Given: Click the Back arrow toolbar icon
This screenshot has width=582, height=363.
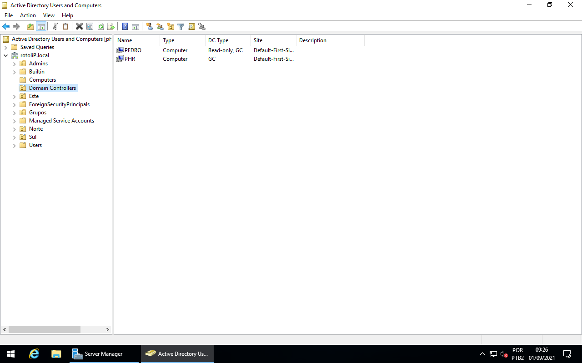Looking at the screenshot, I should (6, 27).
